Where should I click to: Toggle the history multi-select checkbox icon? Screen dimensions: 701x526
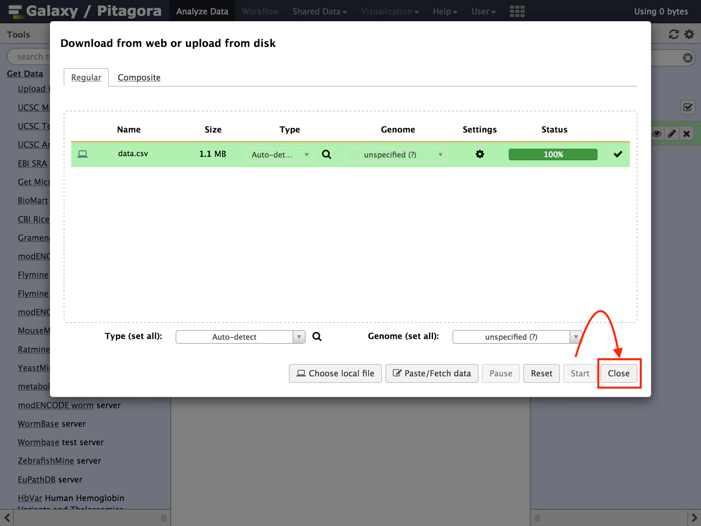688,108
